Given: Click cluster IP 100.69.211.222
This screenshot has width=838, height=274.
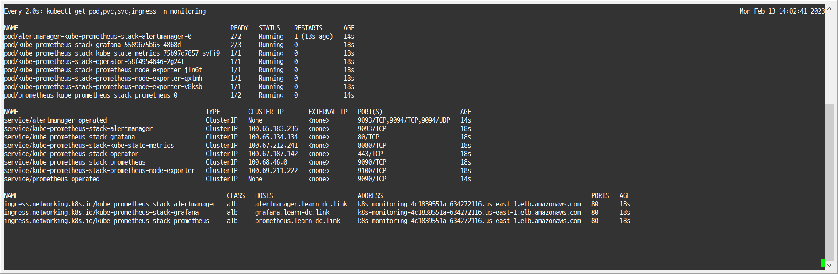Looking at the screenshot, I should 273,171.
